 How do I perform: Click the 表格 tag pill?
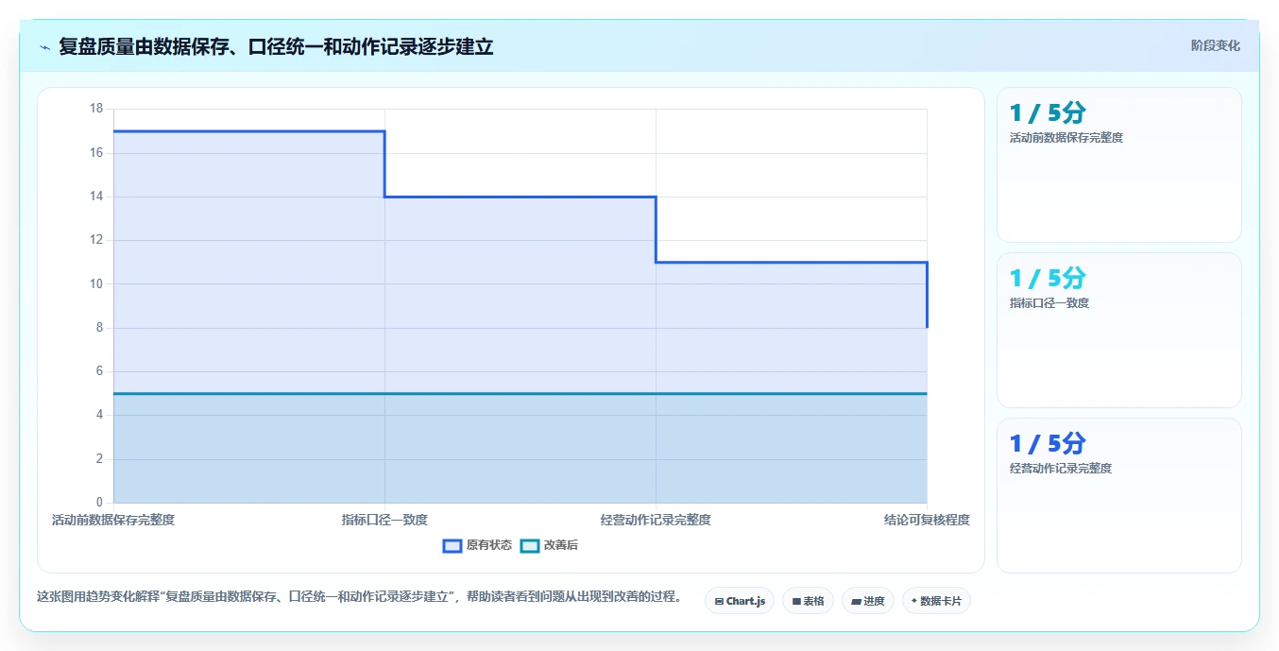(x=808, y=601)
